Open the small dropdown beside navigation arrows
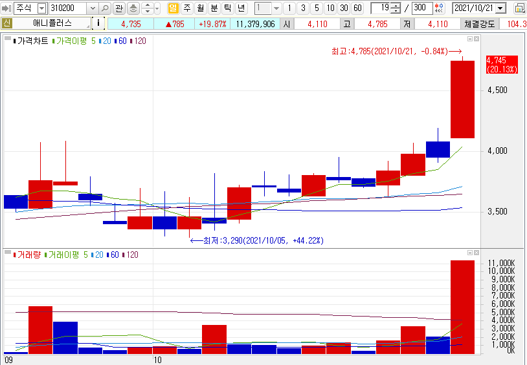 pos(157,8)
